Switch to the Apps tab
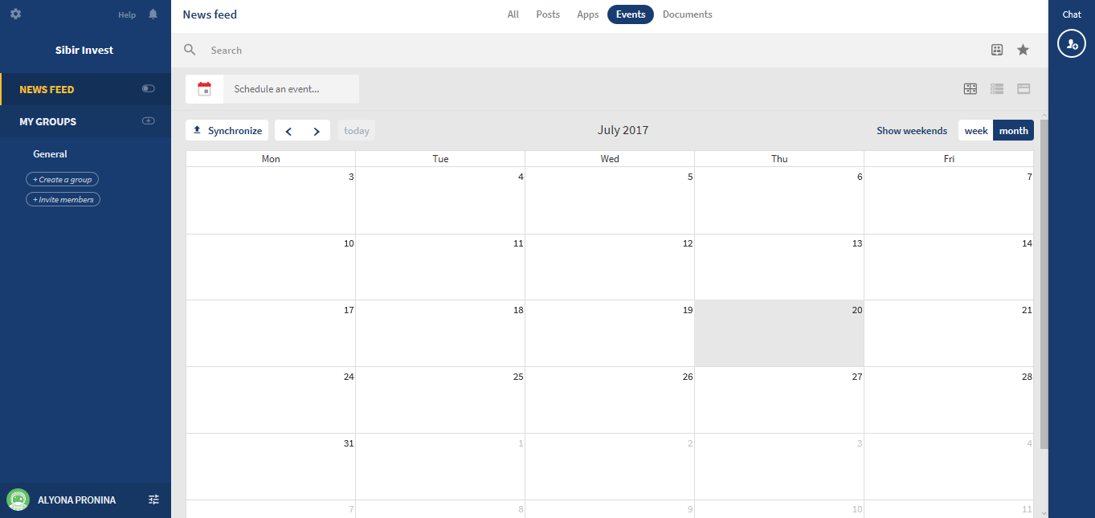 pyautogui.click(x=588, y=14)
